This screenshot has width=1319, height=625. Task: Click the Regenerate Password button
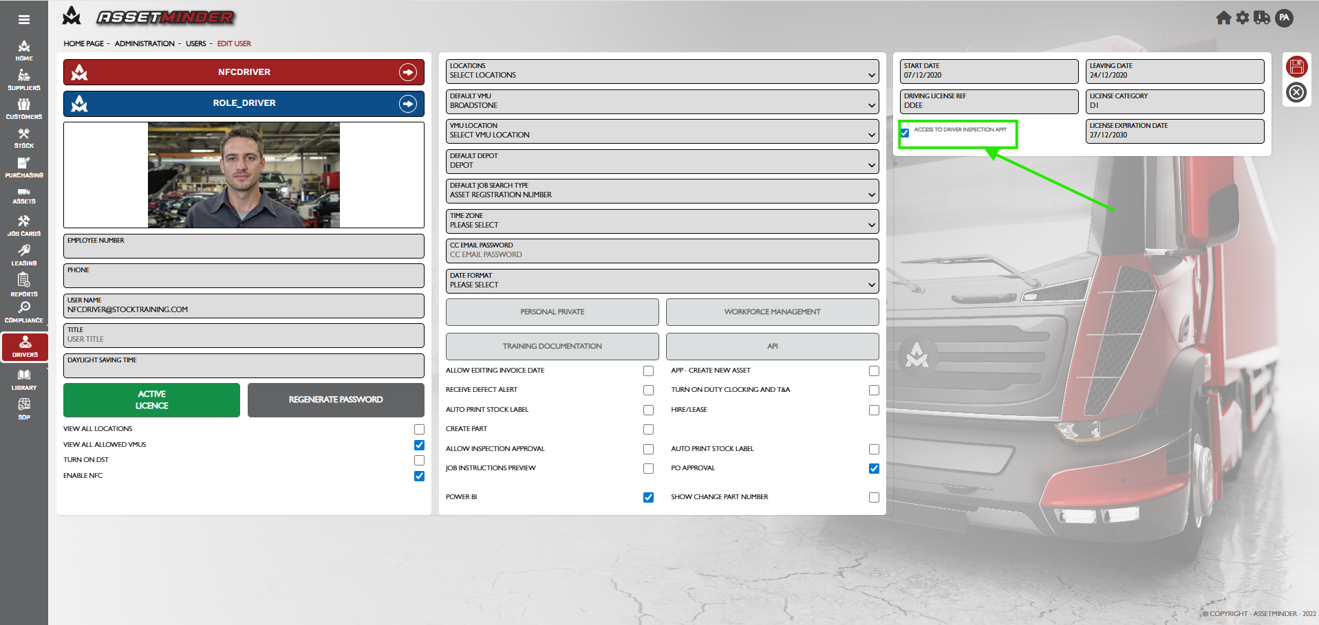click(336, 400)
